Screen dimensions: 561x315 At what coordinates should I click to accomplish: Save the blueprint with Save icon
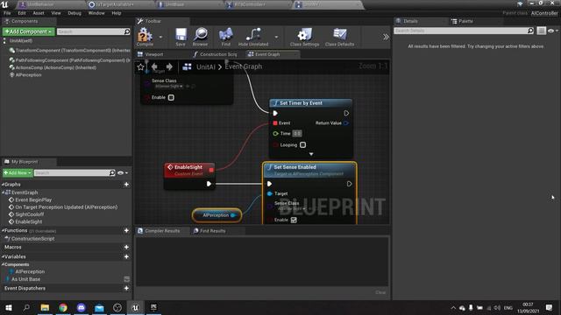181,37
